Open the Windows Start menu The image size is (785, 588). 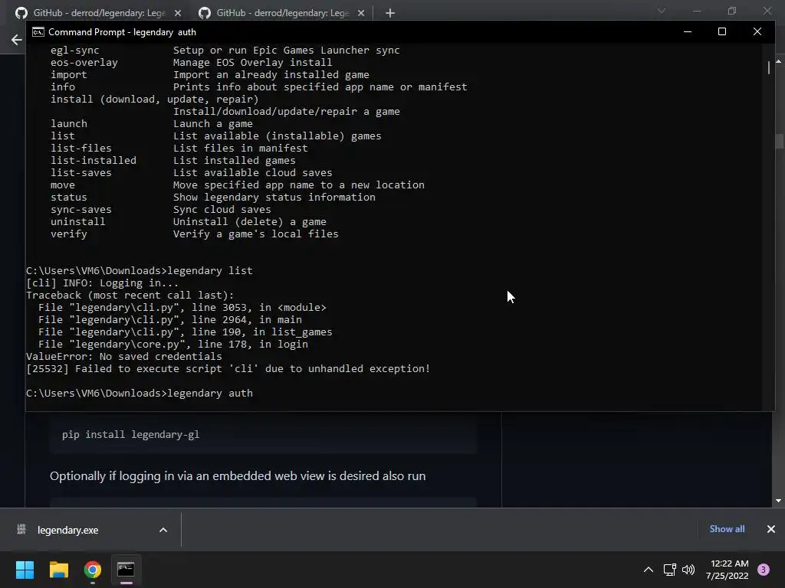(25, 570)
